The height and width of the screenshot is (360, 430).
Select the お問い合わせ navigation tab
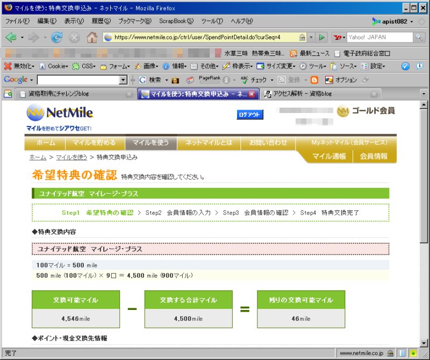click(x=268, y=143)
